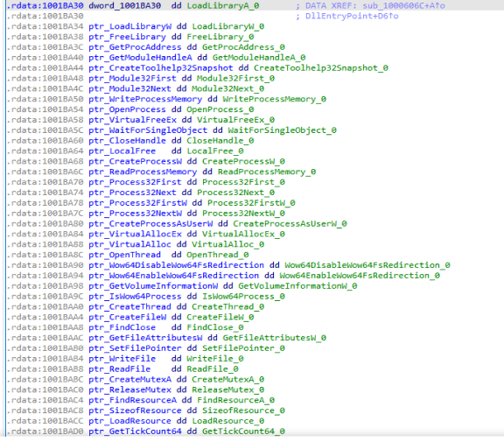Open Wow64DisableWow64FsRedirection_0 target

coord(367,265)
